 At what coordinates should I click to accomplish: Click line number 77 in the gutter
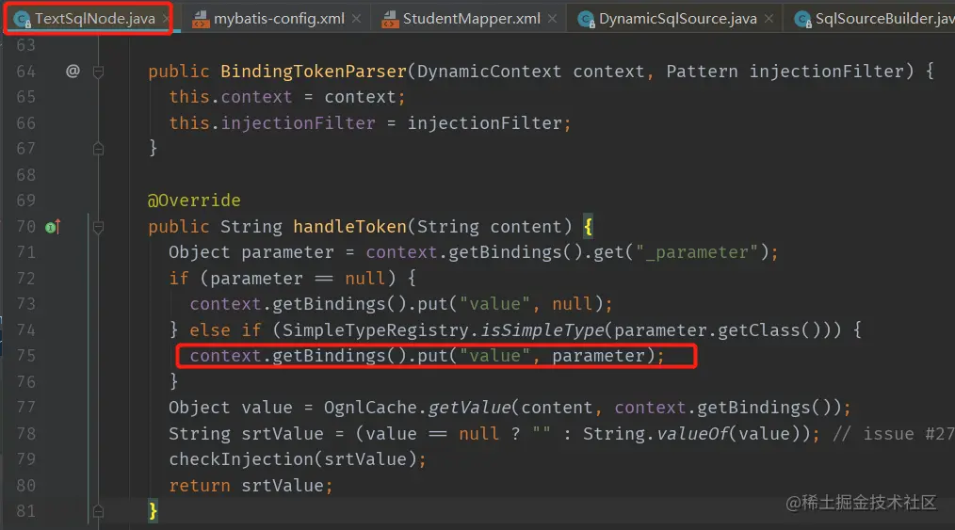(x=25, y=407)
